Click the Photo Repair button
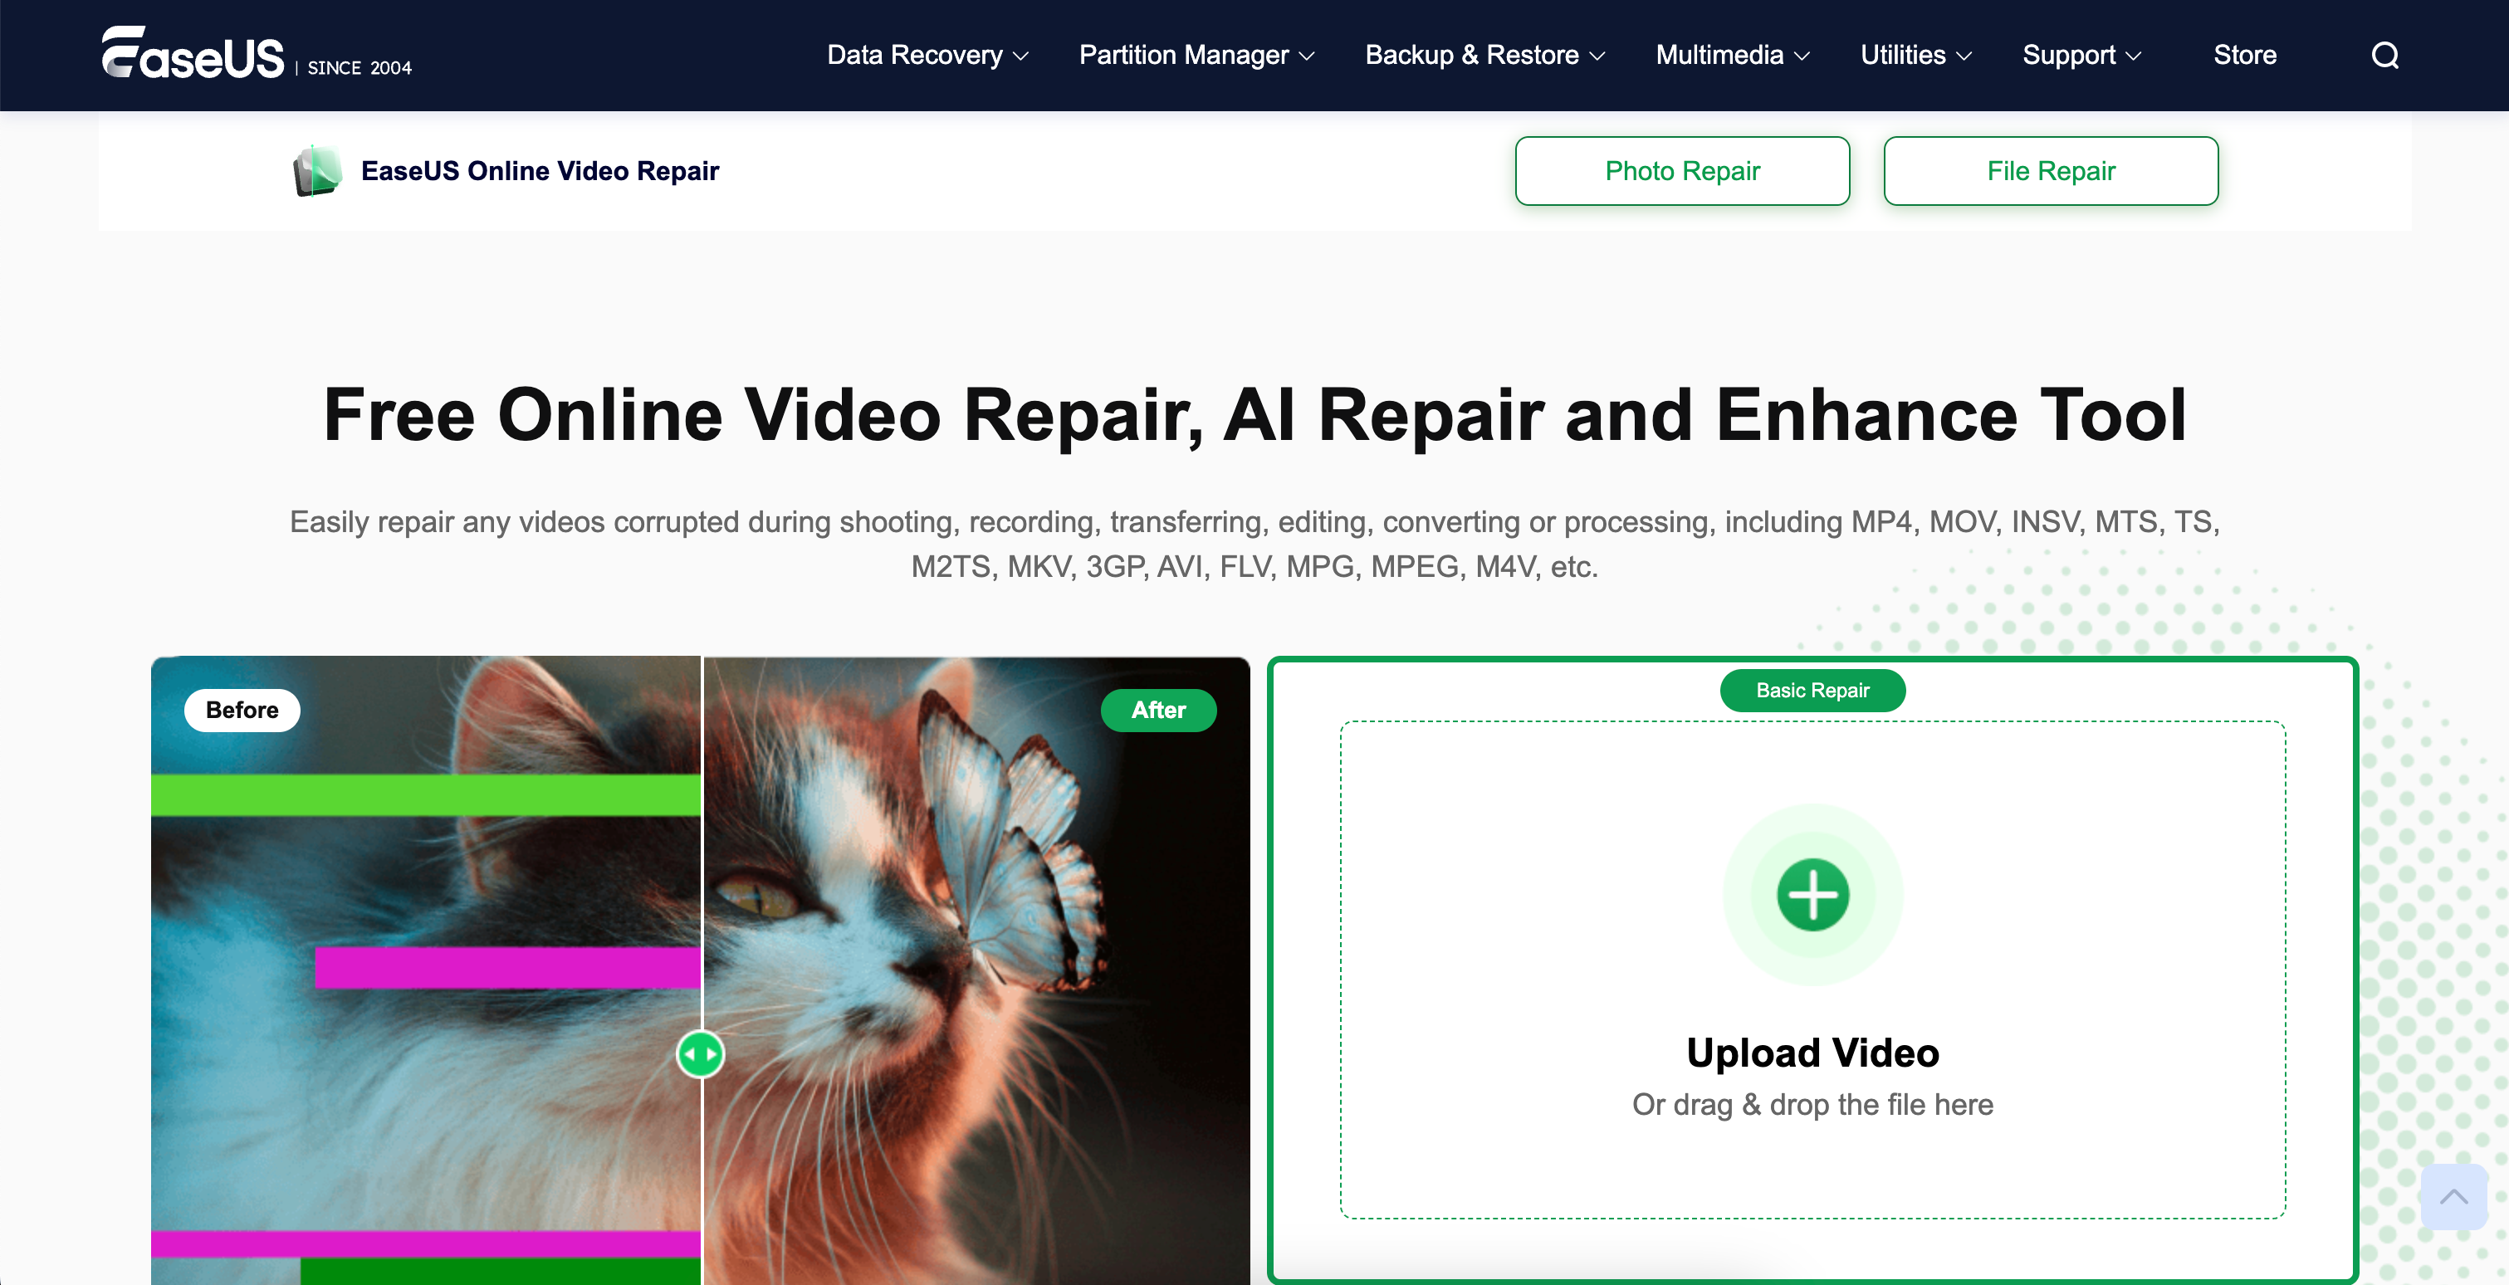The width and height of the screenshot is (2509, 1285). pyautogui.click(x=1681, y=171)
